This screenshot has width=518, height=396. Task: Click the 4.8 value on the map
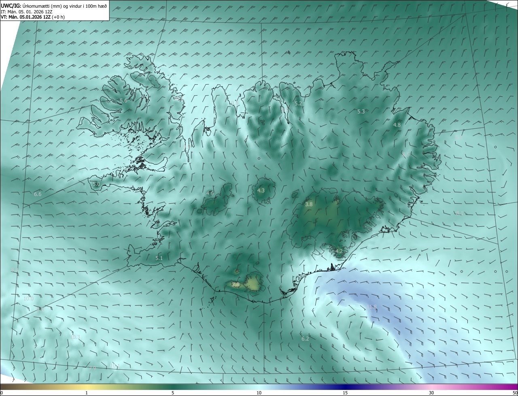click(397, 125)
